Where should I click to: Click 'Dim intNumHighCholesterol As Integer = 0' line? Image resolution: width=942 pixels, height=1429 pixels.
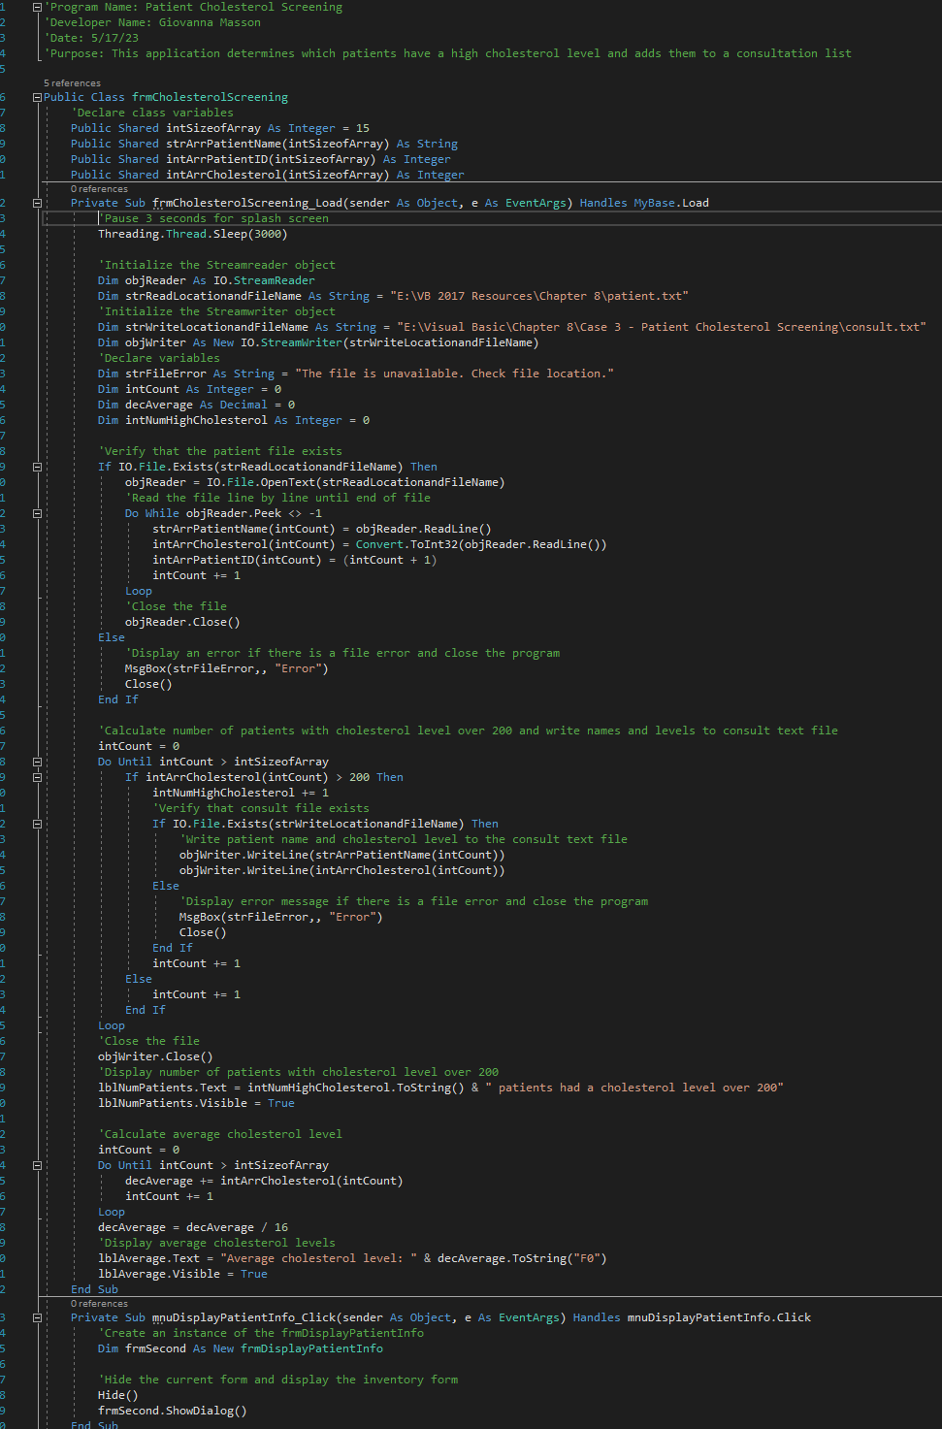click(234, 420)
